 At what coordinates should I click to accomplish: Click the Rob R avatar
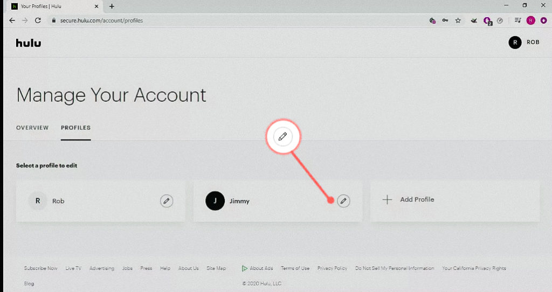[x=38, y=201]
